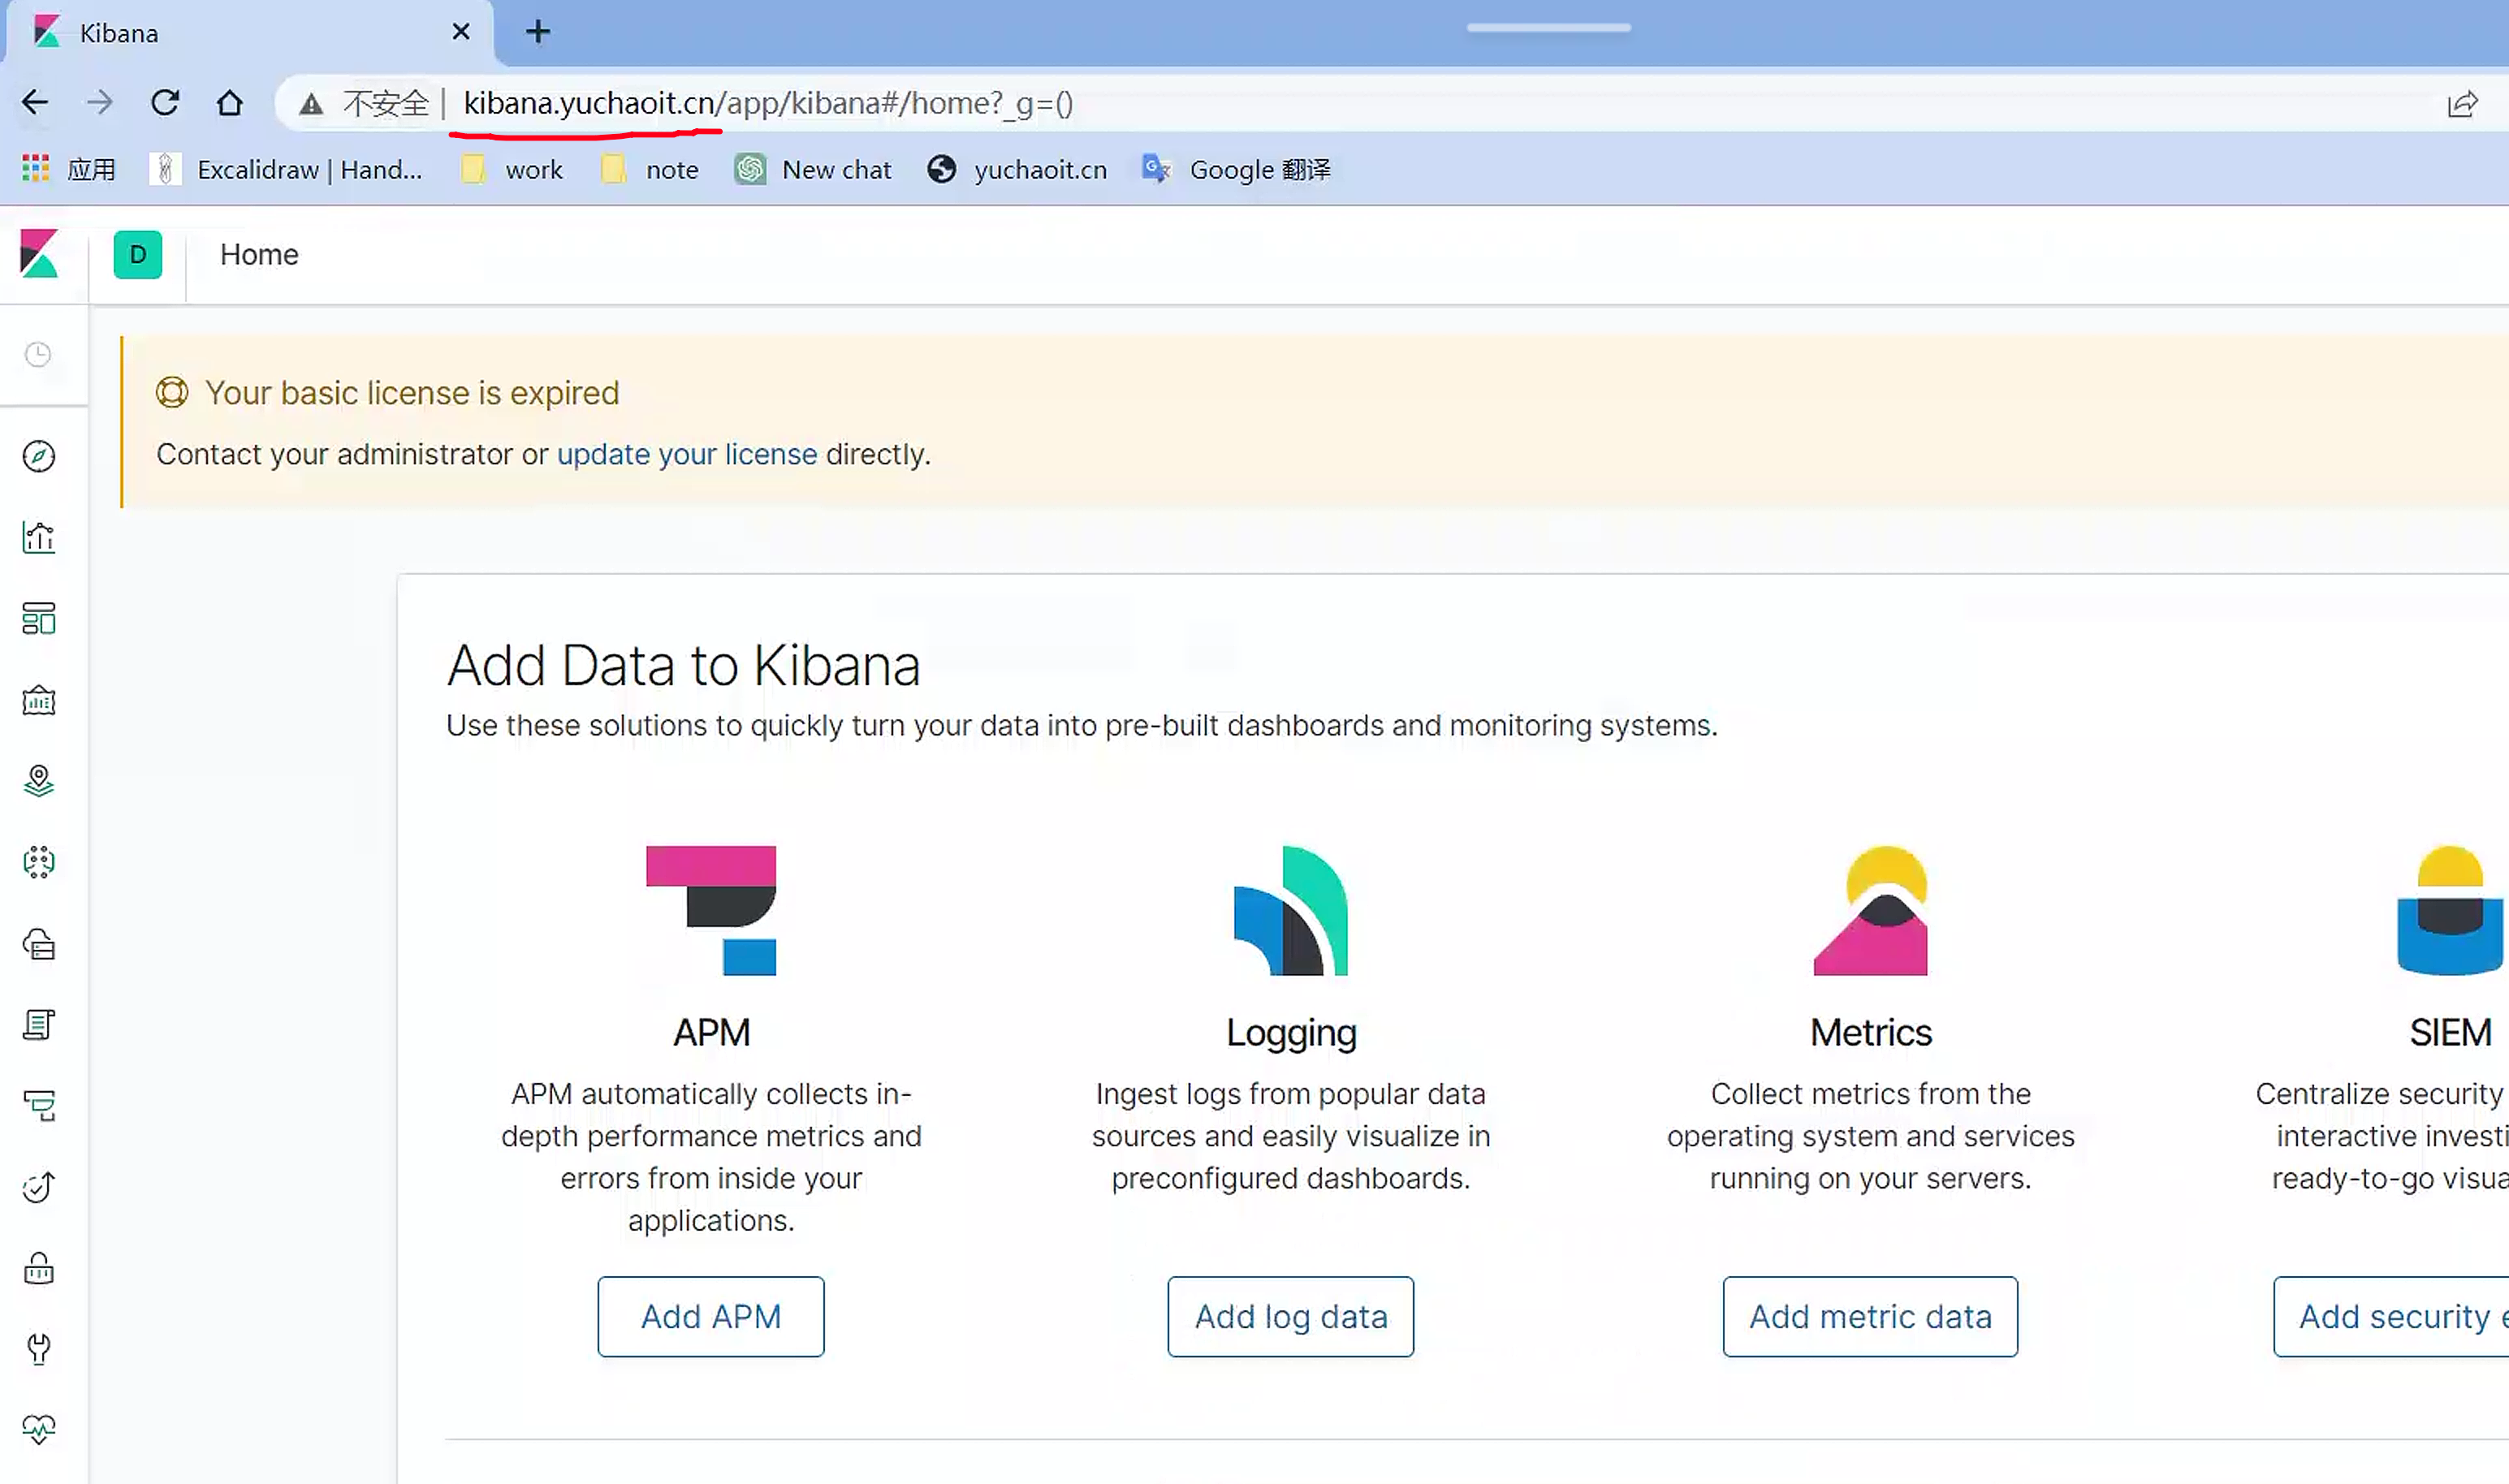Open the default space selector D

(x=138, y=254)
